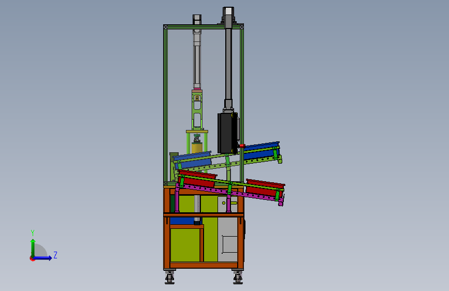Viewport: 449px width, 291px height.
Task: Select the left caster foot of the machine
Action: 169,278
